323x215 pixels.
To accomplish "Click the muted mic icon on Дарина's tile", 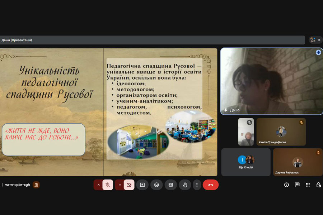I will coord(318,153).
